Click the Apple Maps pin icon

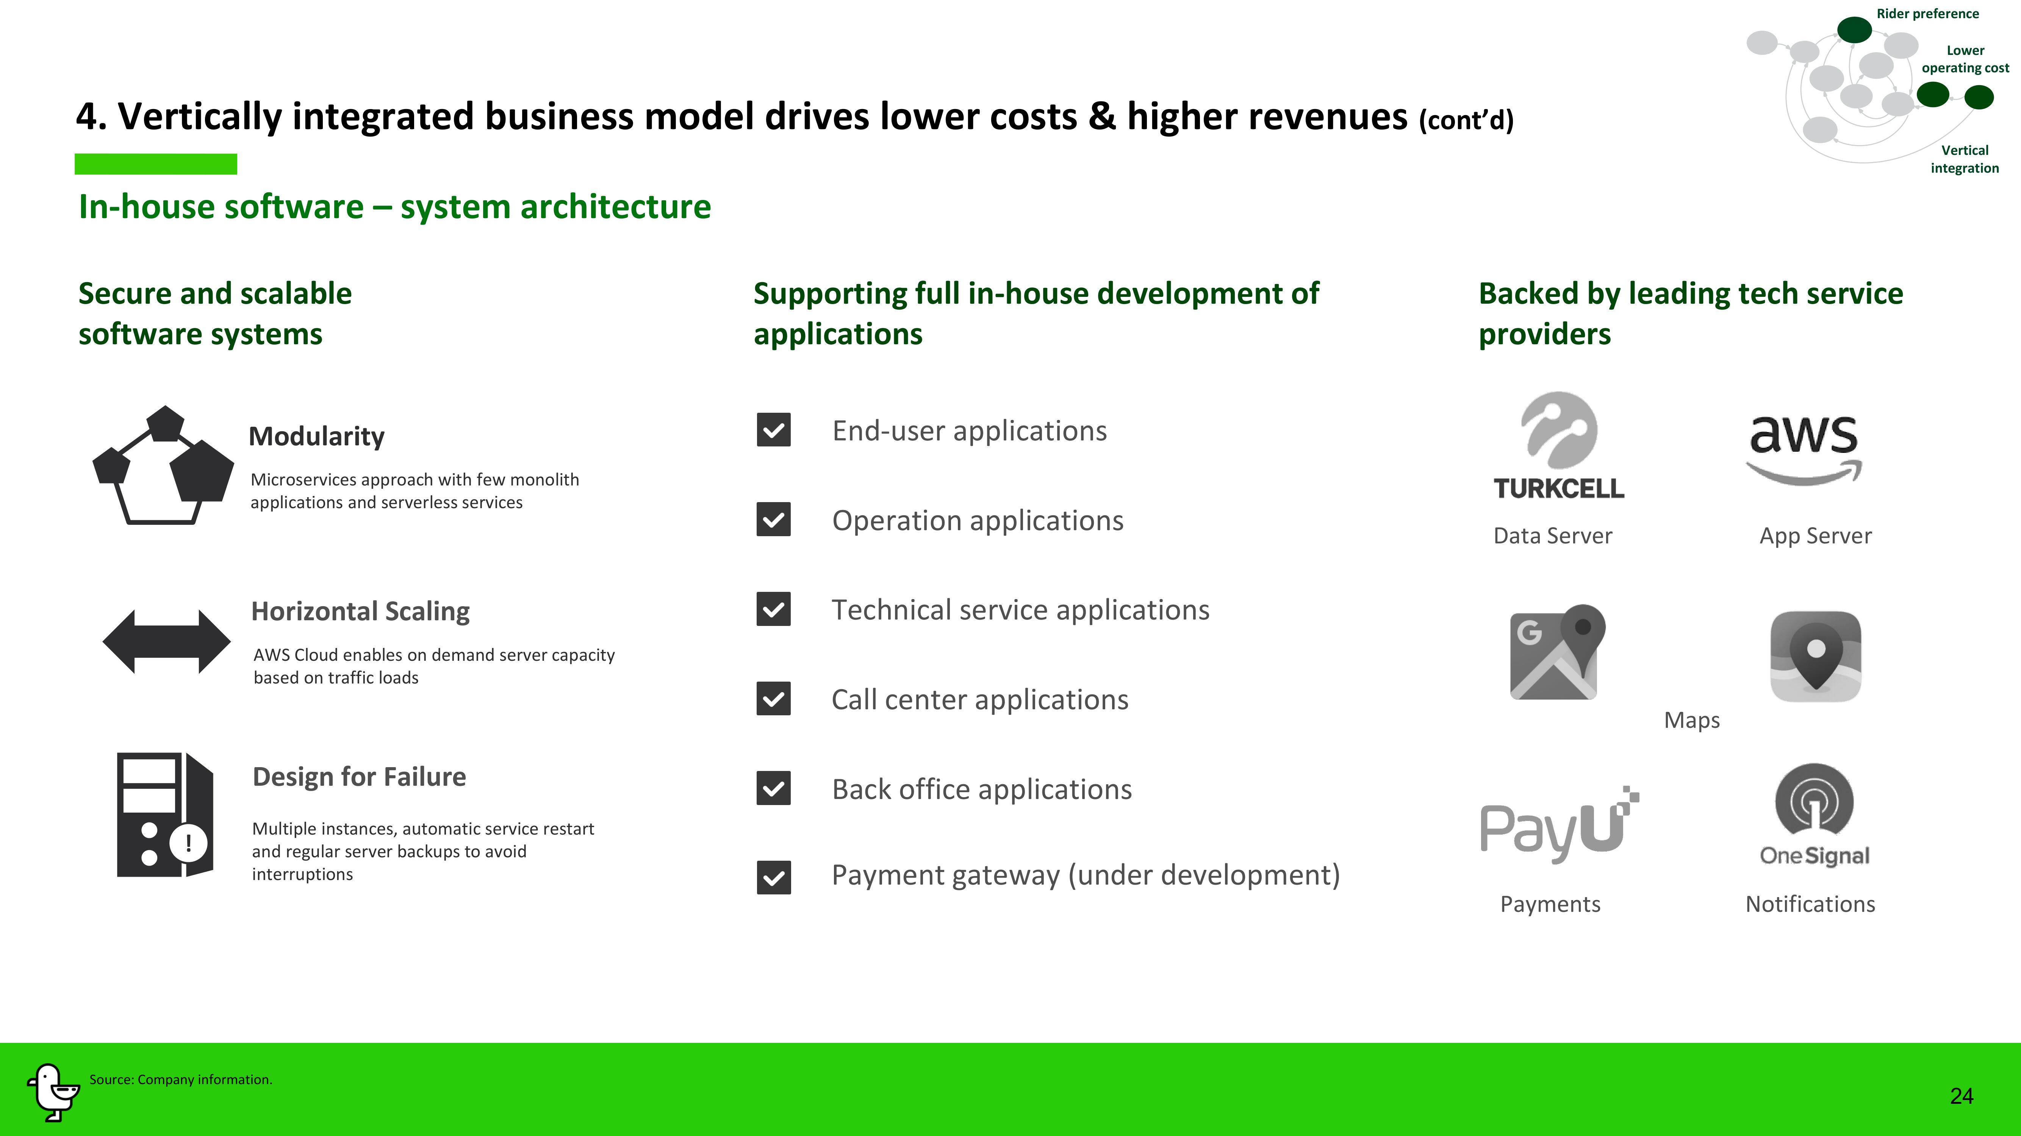[1815, 656]
